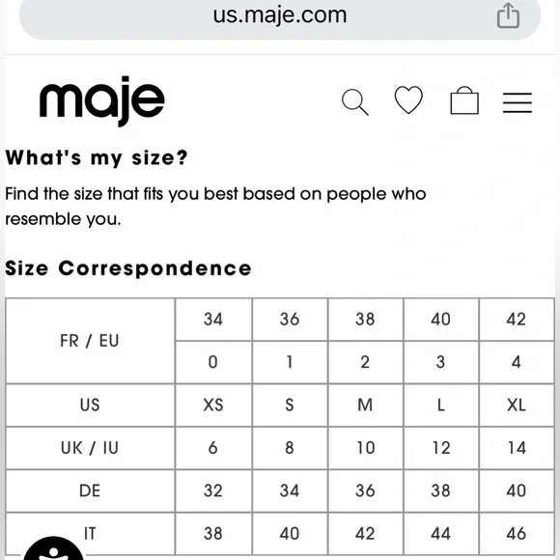Open the search magnifier icon

point(355,102)
